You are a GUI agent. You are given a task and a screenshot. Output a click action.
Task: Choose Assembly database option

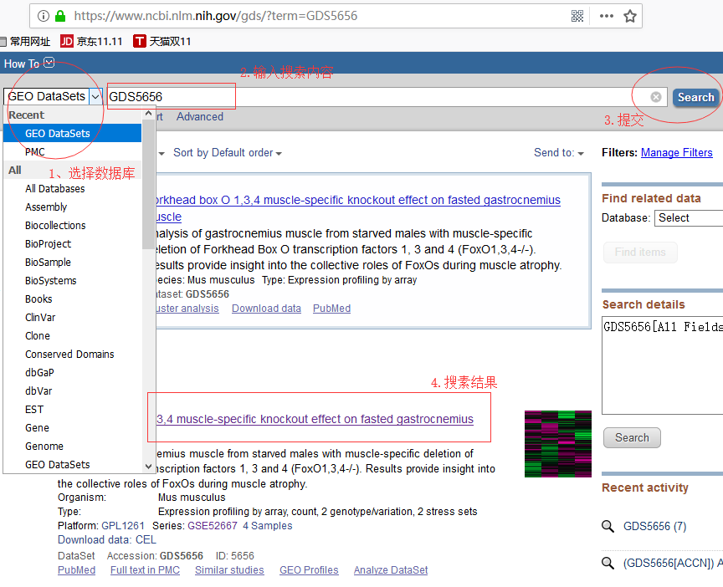(73, 207)
